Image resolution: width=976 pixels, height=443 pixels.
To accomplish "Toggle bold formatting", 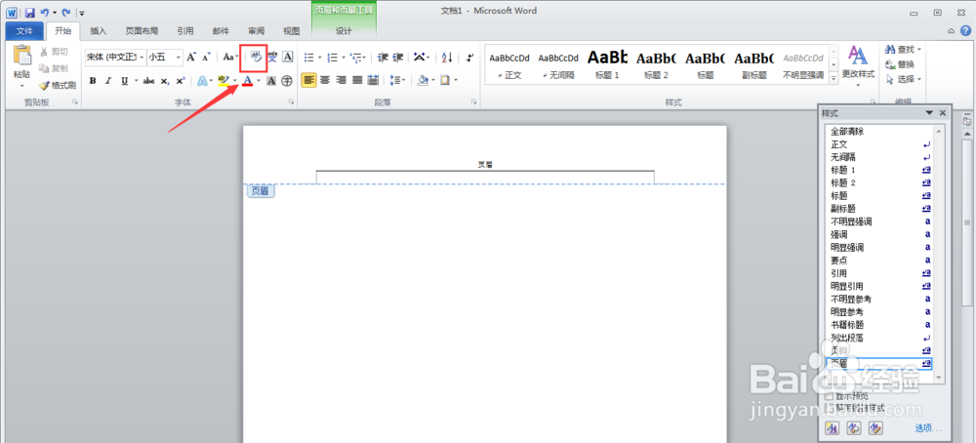I will click(93, 80).
